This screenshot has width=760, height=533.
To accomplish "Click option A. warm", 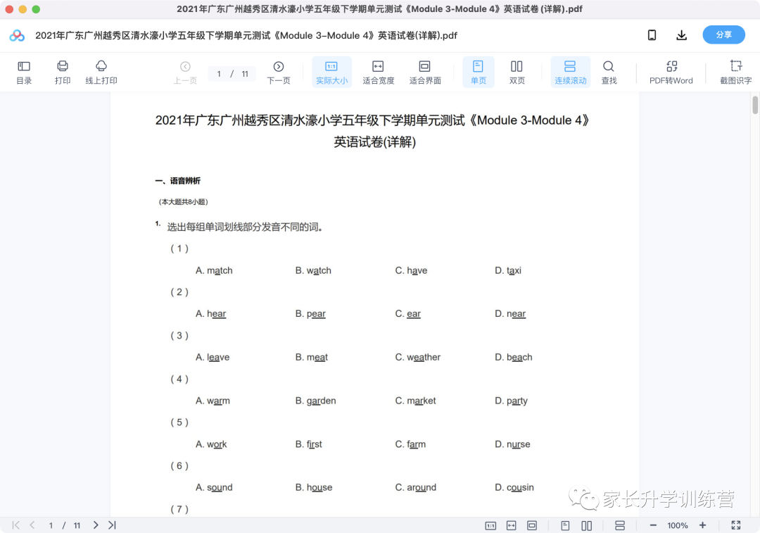I will (213, 401).
